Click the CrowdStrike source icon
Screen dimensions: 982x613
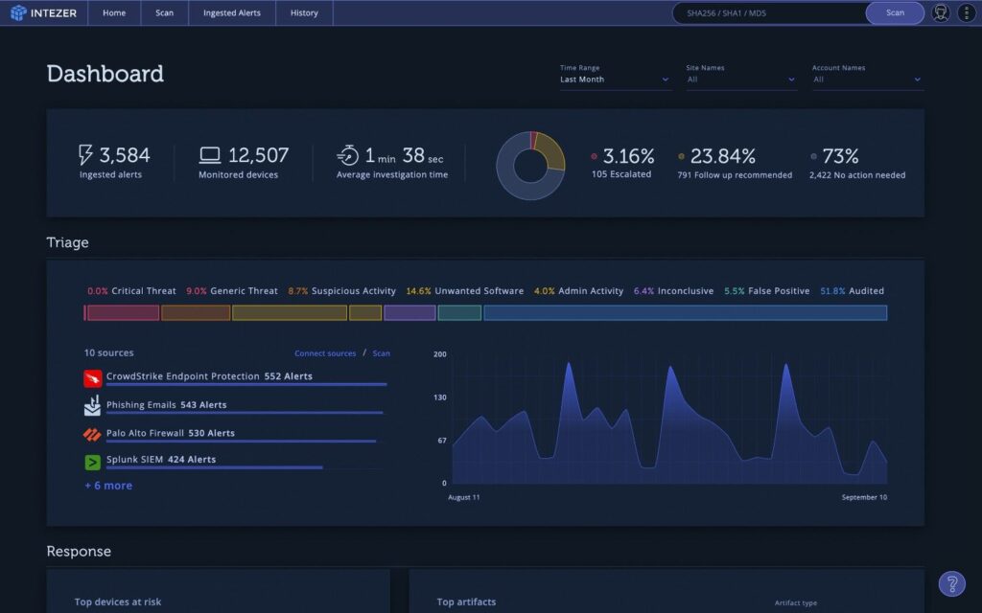click(x=92, y=378)
